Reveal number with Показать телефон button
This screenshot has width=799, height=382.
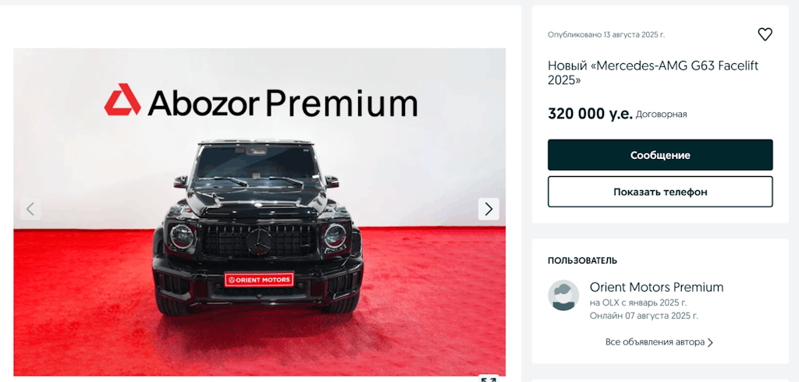click(x=660, y=192)
